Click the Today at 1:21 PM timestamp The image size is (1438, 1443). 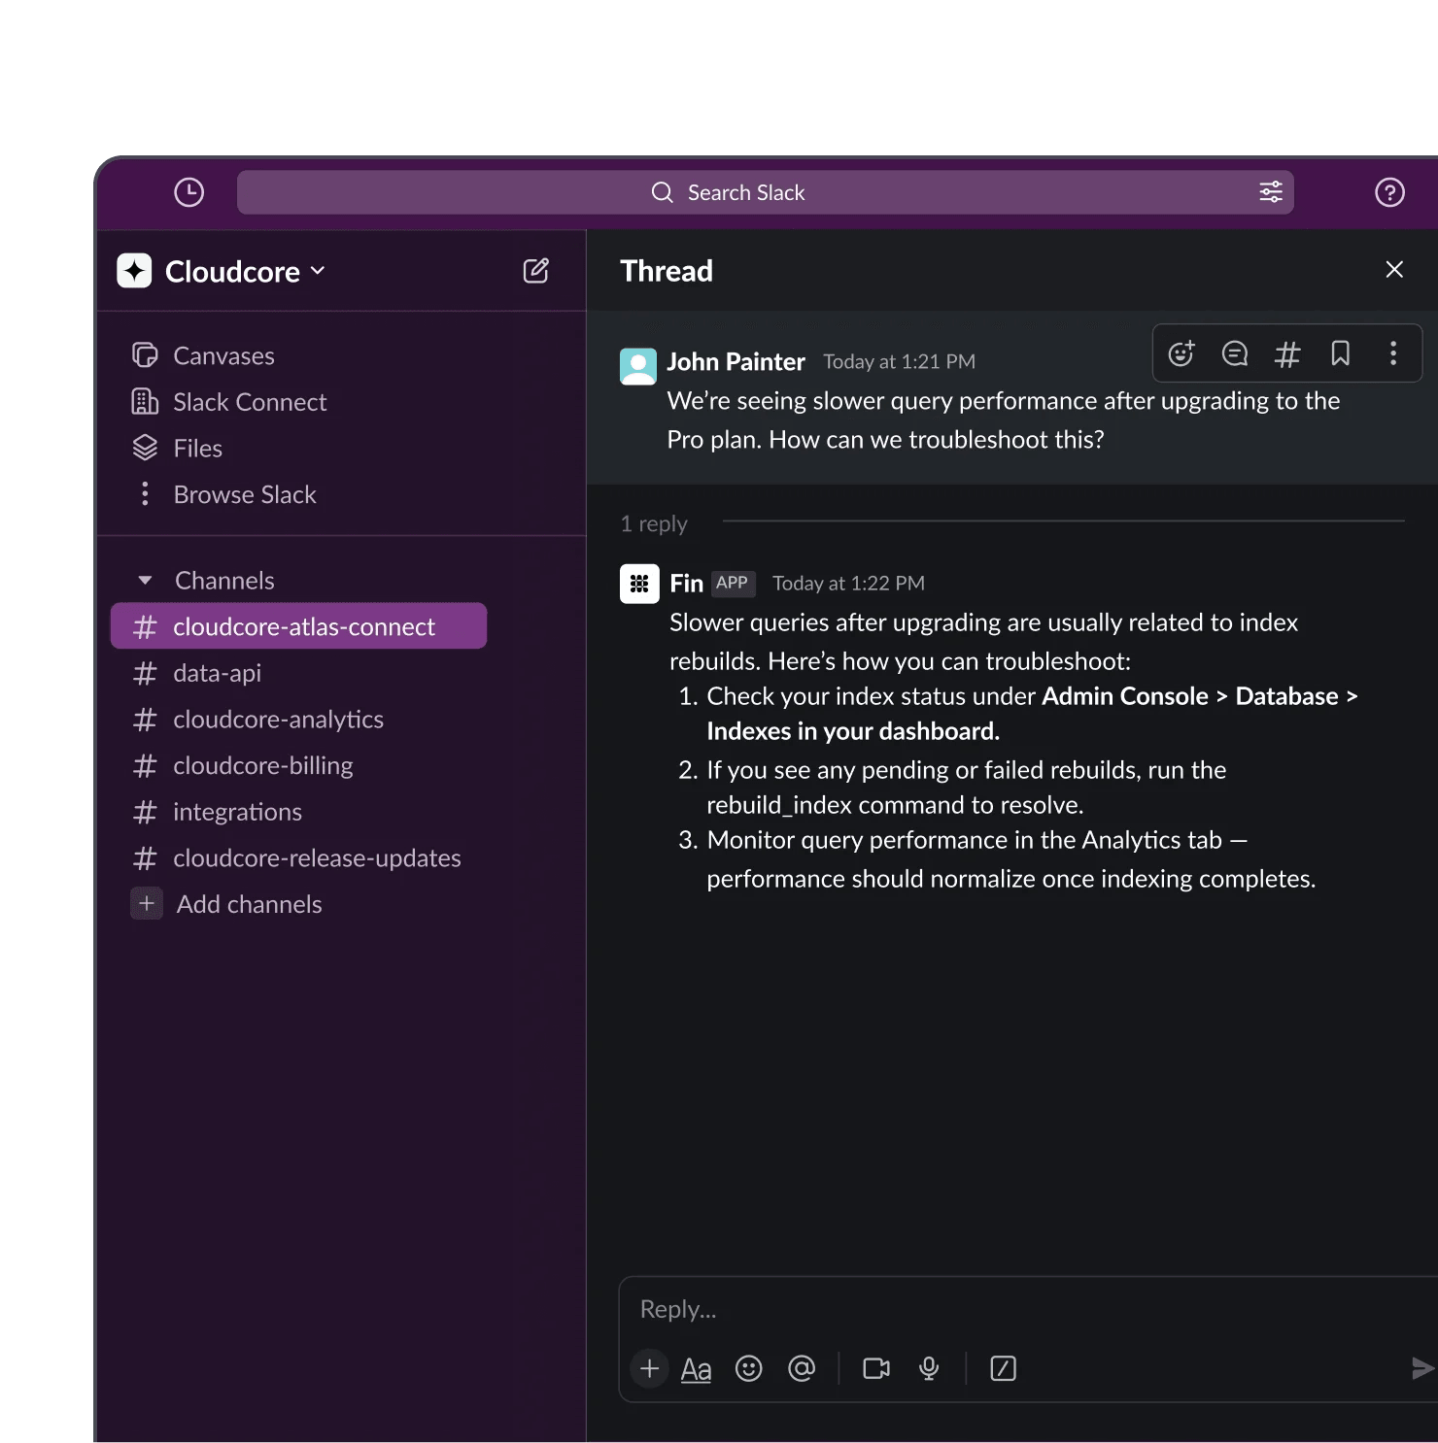899,361
